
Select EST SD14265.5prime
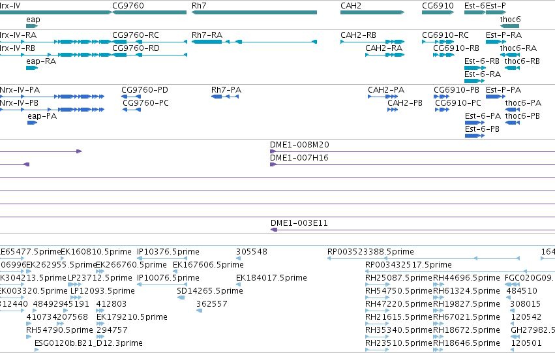(181, 298)
